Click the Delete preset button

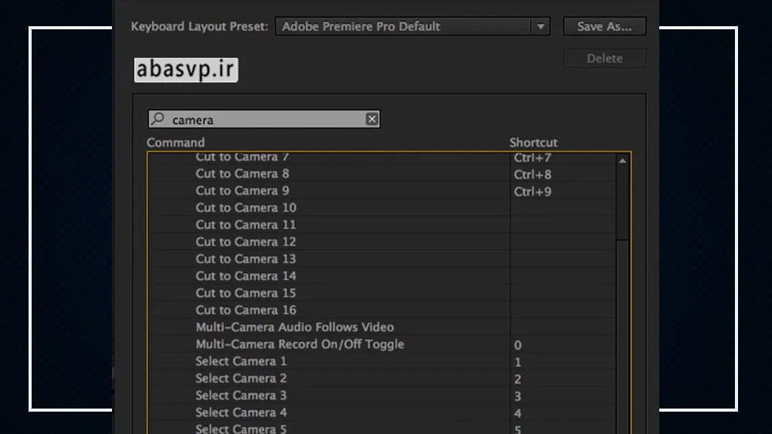click(x=604, y=59)
